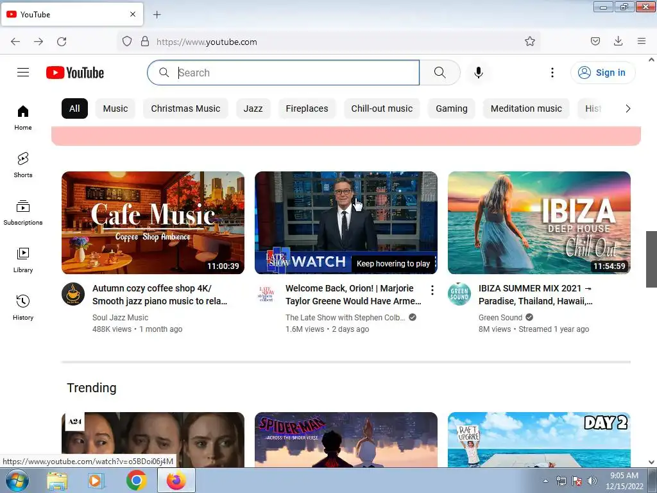The image size is (657, 493).
Task: Open the tracking protection shield icon
Action: (x=127, y=41)
